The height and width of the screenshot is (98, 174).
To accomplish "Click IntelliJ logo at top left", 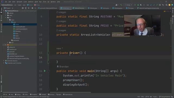I will pyautogui.click(x=2, y=2).
